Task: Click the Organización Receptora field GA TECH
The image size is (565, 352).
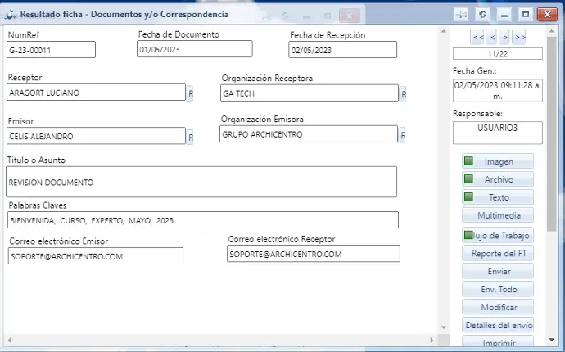Action: click(x=310, y=93)
